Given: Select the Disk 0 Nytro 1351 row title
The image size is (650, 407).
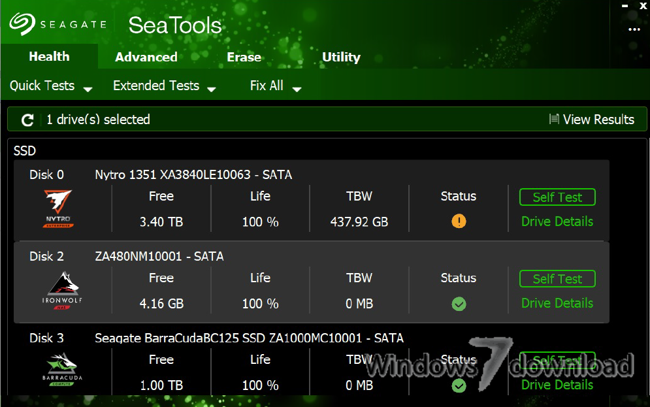Looking at the screenshot, I should tap(193, 174).
